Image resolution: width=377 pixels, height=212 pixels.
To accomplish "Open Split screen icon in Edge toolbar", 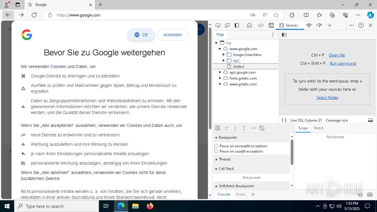I will pyautogui.click(x=306, y=15).
